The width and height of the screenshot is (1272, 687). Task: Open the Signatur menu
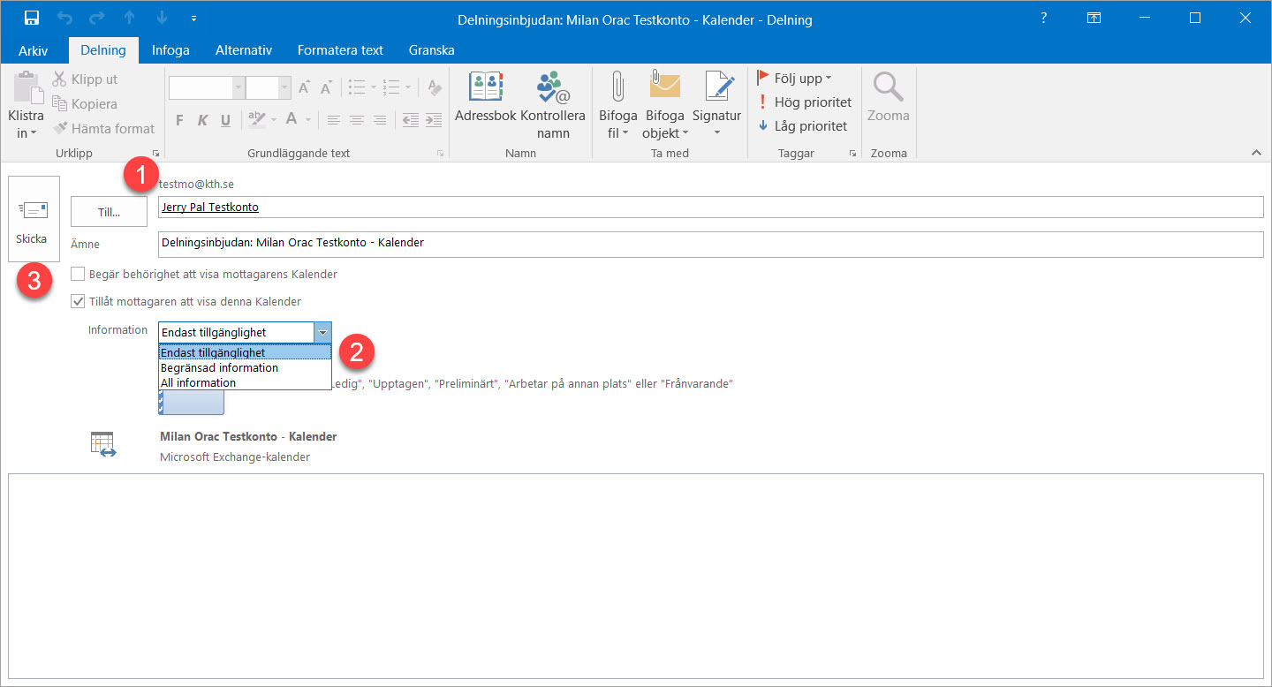716,104
